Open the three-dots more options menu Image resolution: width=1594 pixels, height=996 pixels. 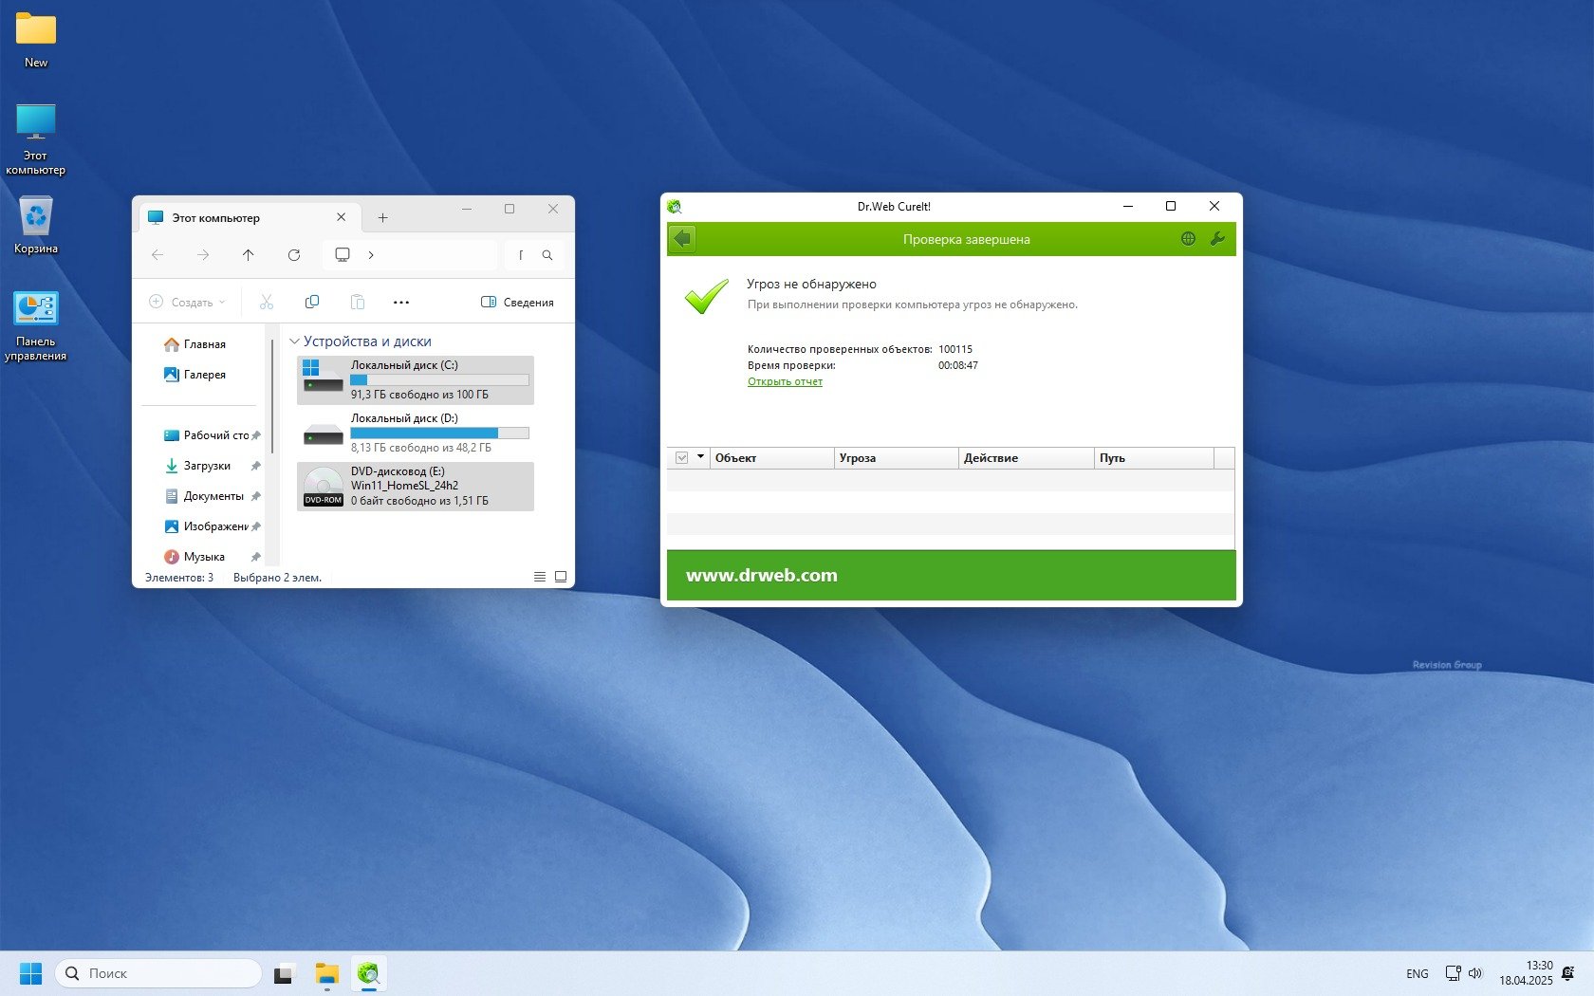401,303
